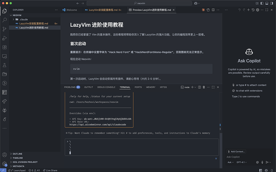Open the Ask chat mode dropdown
The image size is (276, 172).
click(230, 162)
